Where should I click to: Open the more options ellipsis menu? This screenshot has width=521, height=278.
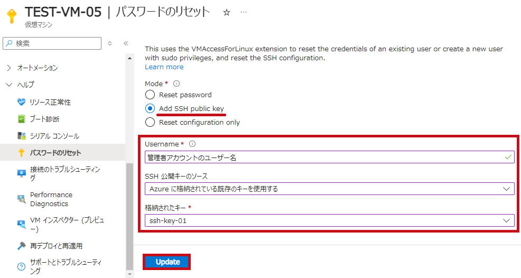pyautogui.click(x=244, y=13)
